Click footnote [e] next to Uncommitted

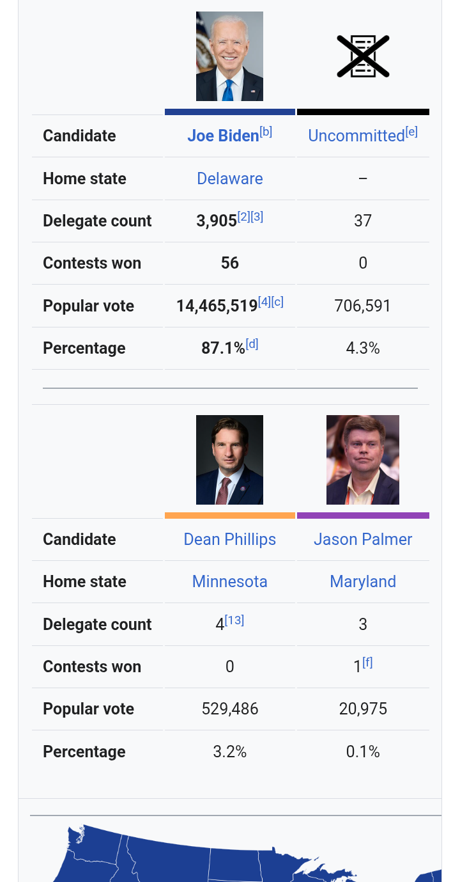tap(411, 132)
